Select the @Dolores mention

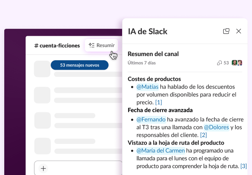216,127
